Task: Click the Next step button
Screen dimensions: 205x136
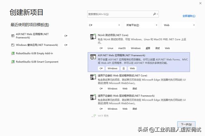Action: point(186,124)
